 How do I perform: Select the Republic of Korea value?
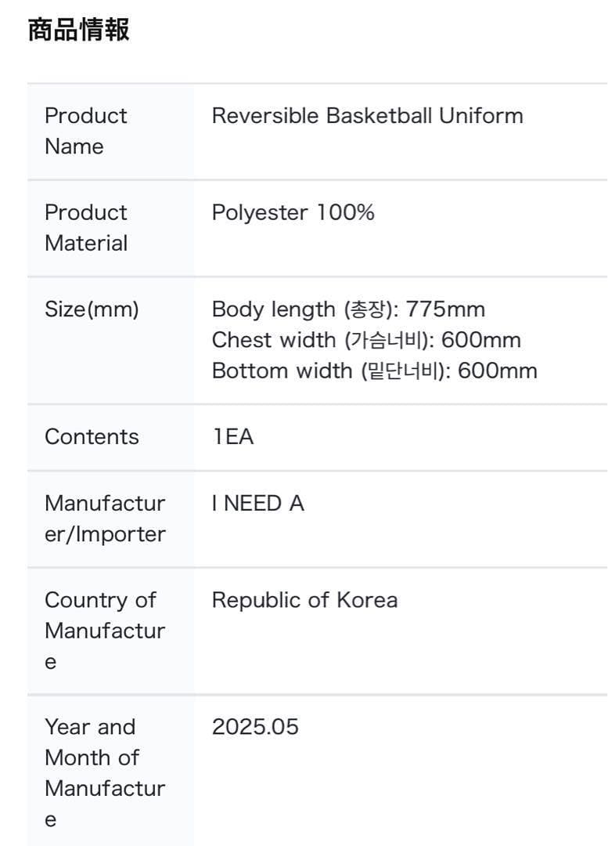(304, 600)
